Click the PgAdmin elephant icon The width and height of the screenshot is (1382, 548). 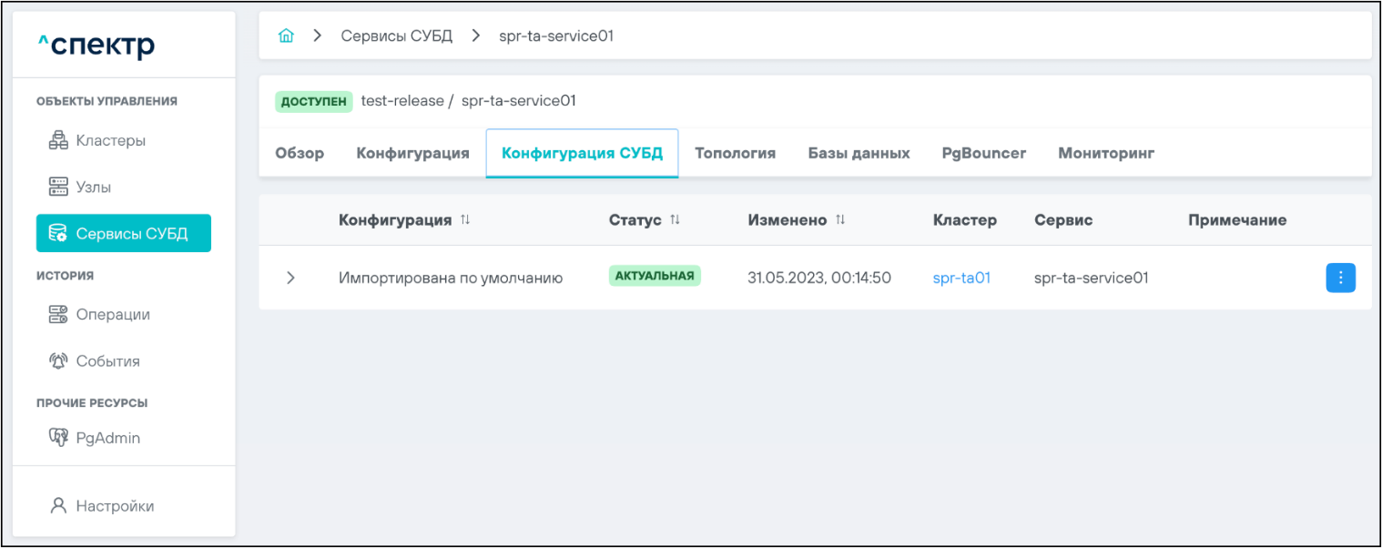pos(58,438)
